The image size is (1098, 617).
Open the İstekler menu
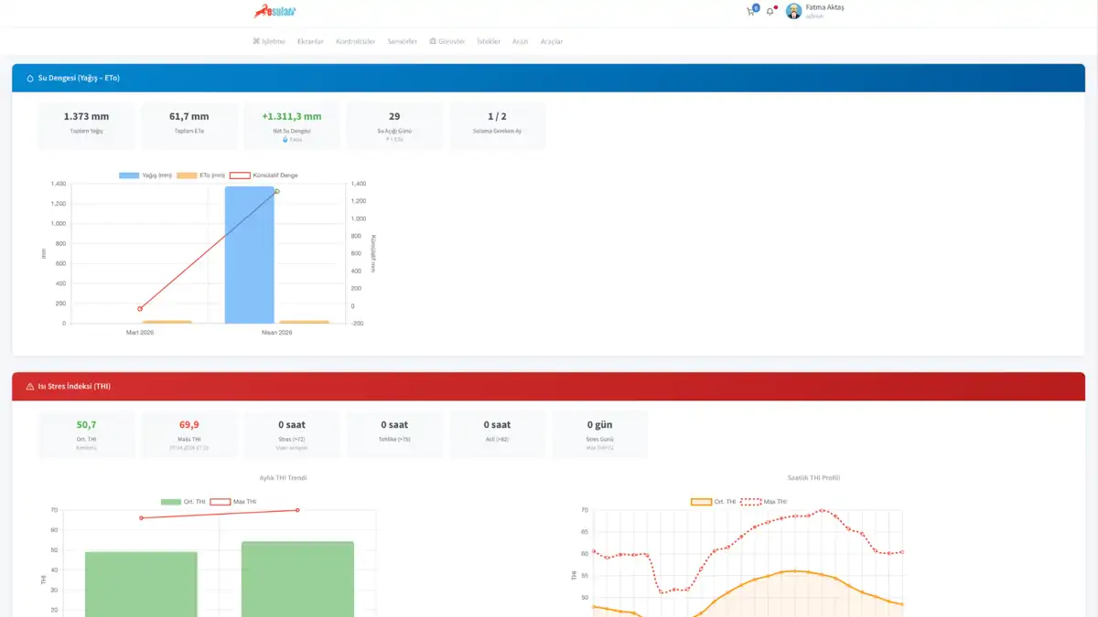pos(489,41)
